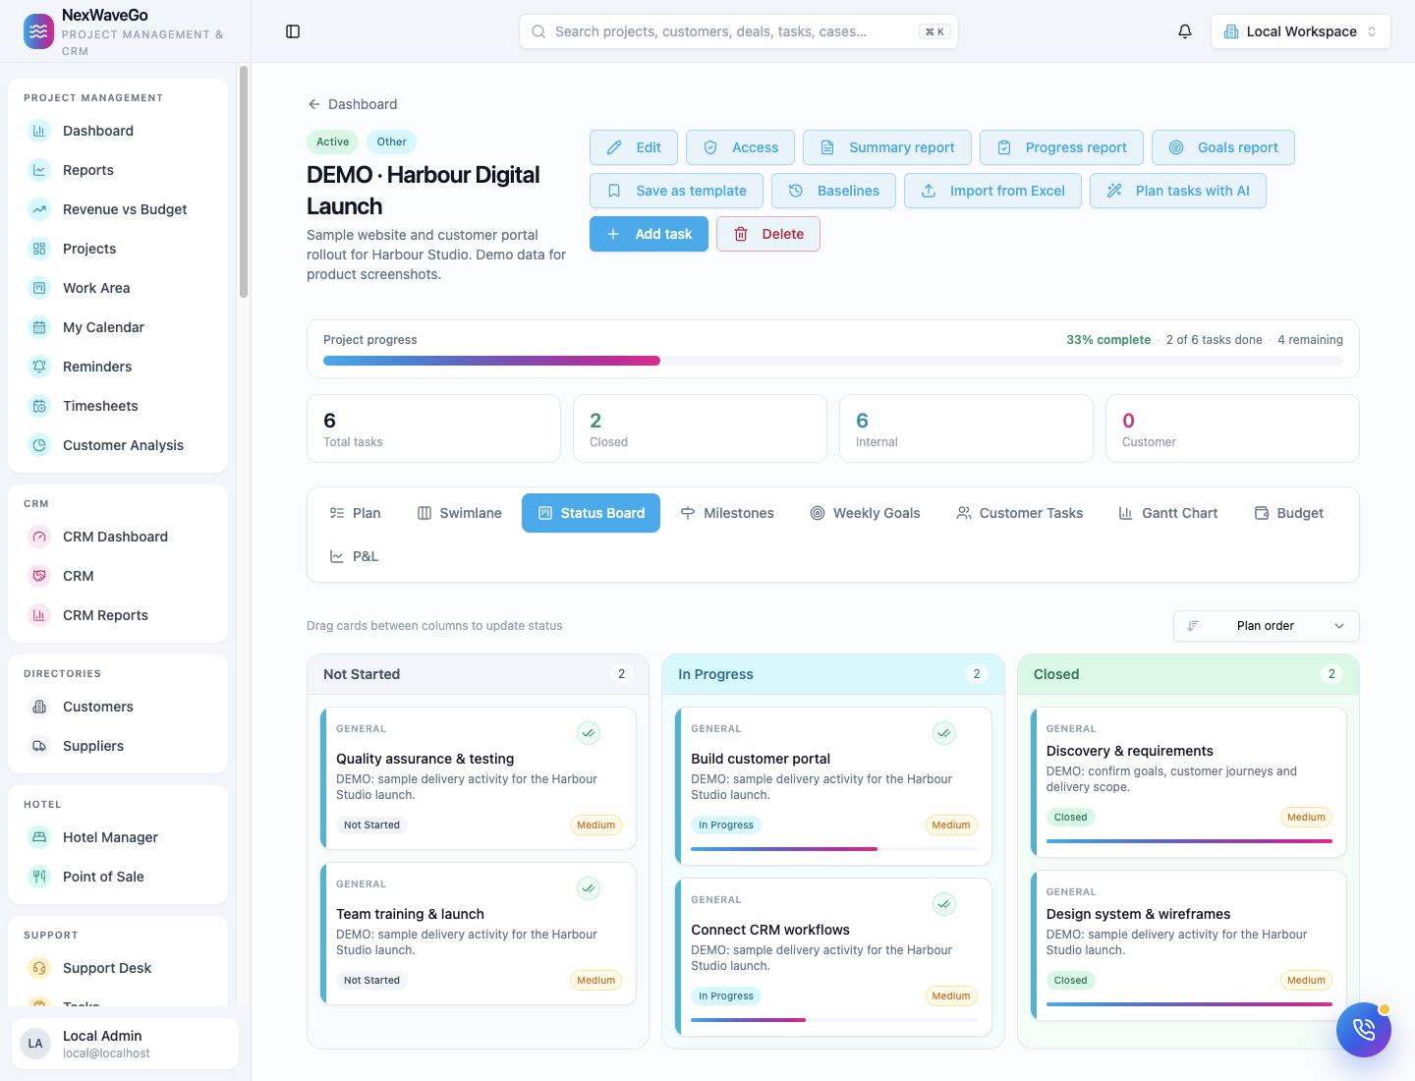
Task: Toggle completion check on Team training & launch
Action: click(589, 888)
